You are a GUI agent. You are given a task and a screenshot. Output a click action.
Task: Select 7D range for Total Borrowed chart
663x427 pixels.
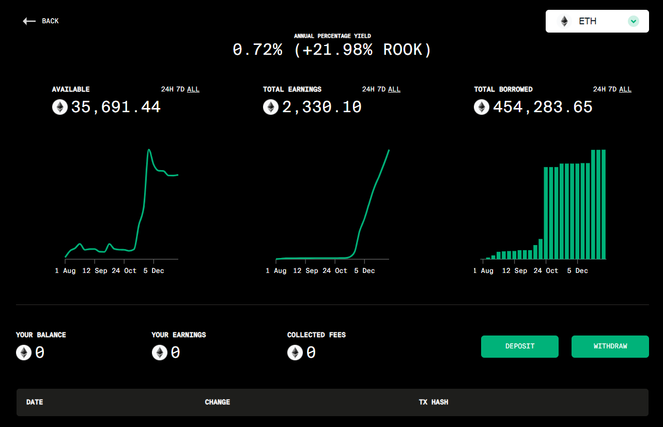click(x=612, y=89)
